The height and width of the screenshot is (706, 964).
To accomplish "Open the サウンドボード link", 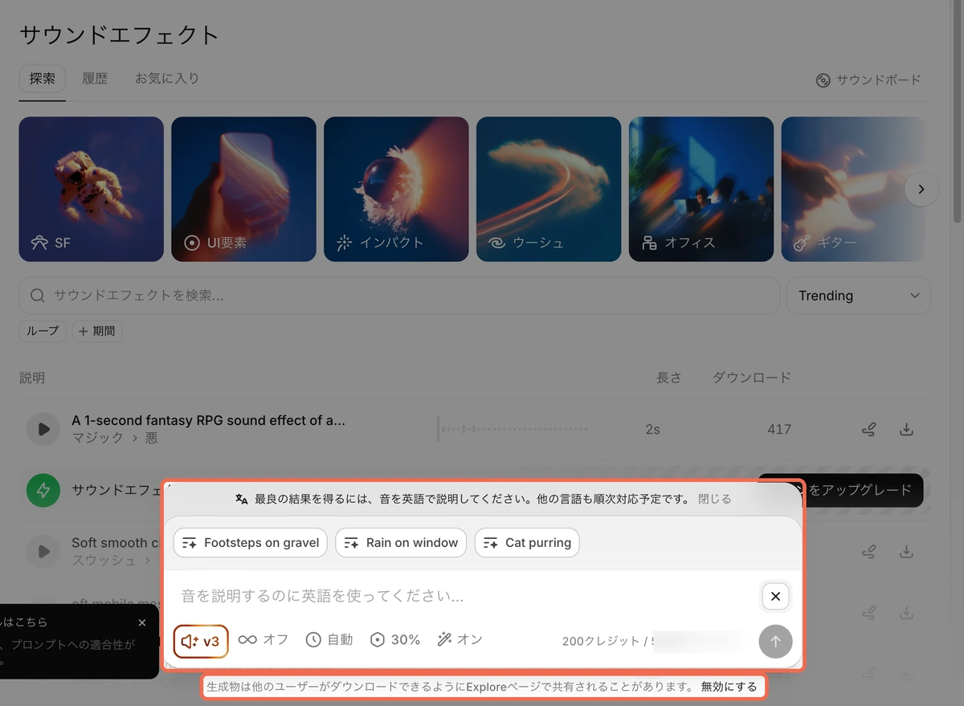I will coord(868,80).
